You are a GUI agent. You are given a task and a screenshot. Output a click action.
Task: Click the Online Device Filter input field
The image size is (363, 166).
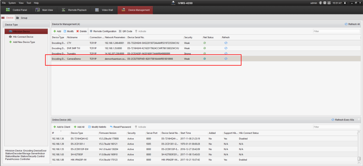(x=336, y=127)
